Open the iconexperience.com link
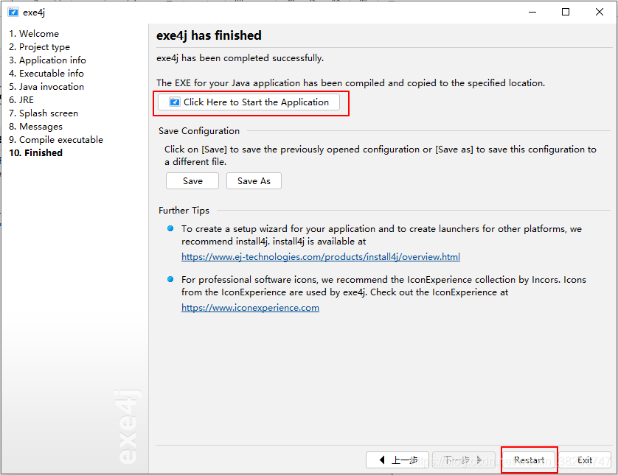 [250, 308]
